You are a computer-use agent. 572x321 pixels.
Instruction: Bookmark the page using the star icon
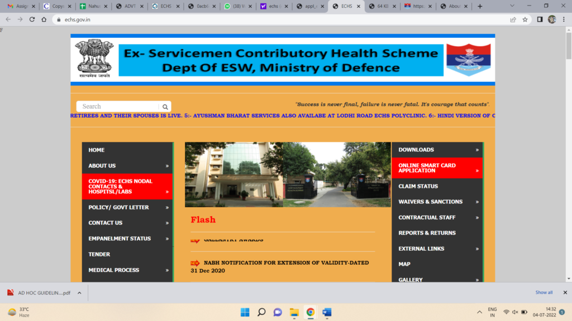pyautogui.click(x=525, y=18)
